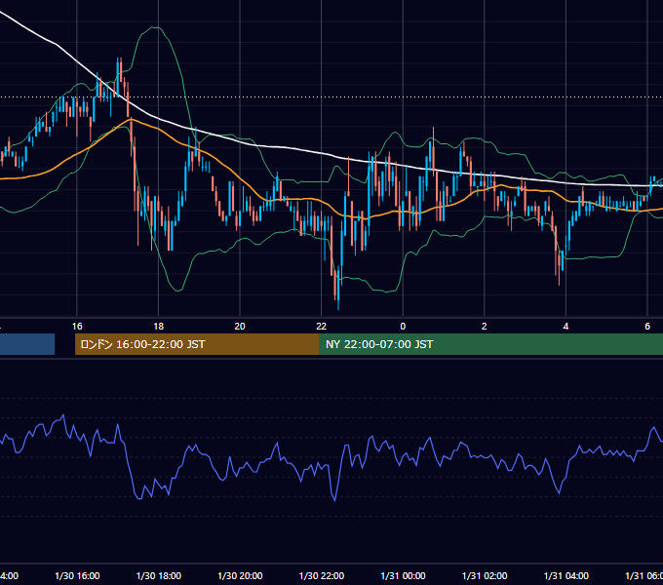The image size is (663, 585).
Task: Click the '6' hour label on price chart axis
Action: (x=647, y=327)
